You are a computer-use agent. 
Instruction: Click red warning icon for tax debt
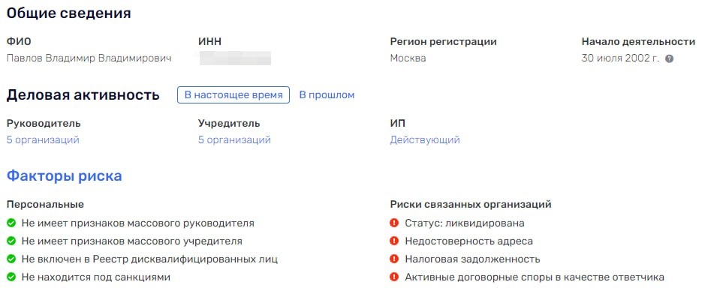[x=394, y=259]
